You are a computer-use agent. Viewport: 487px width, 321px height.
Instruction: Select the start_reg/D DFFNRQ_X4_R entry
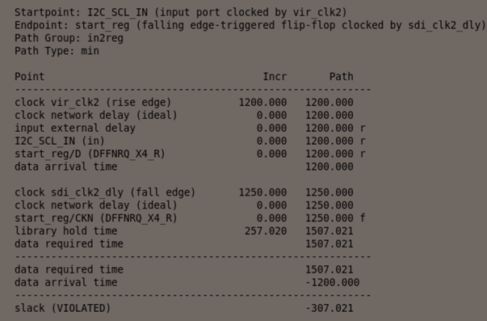90,154
